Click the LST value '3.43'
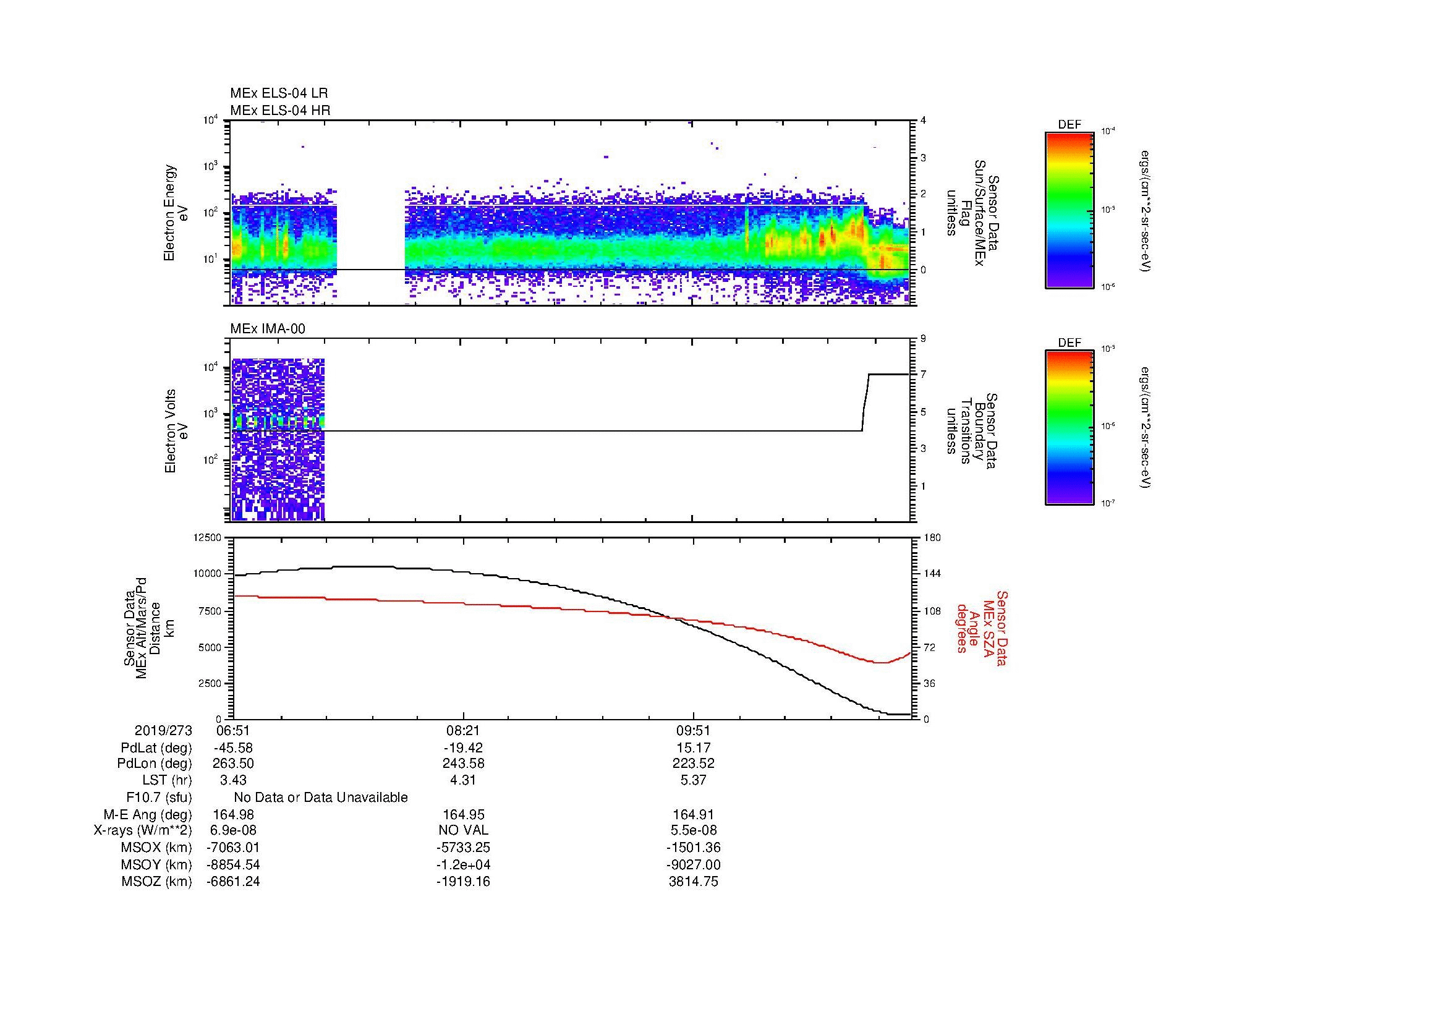 [x=233, y=780]
